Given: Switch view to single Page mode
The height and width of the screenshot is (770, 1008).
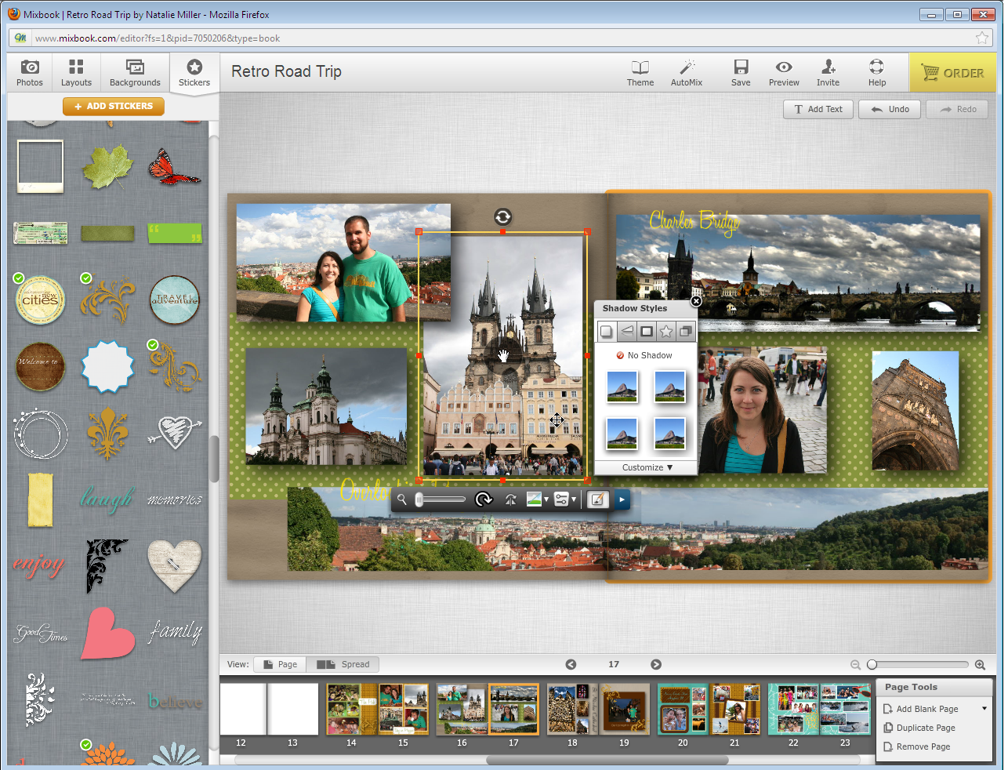Looking at the screenshot, I should pyautogui.click(x=280, y=664).
